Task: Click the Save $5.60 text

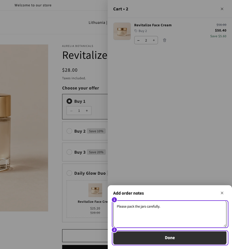Action: click(218, 36)
